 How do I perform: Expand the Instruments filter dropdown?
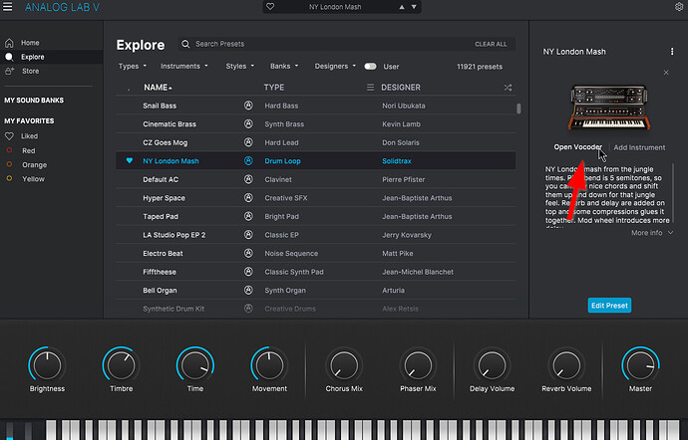tap(183, 66)
